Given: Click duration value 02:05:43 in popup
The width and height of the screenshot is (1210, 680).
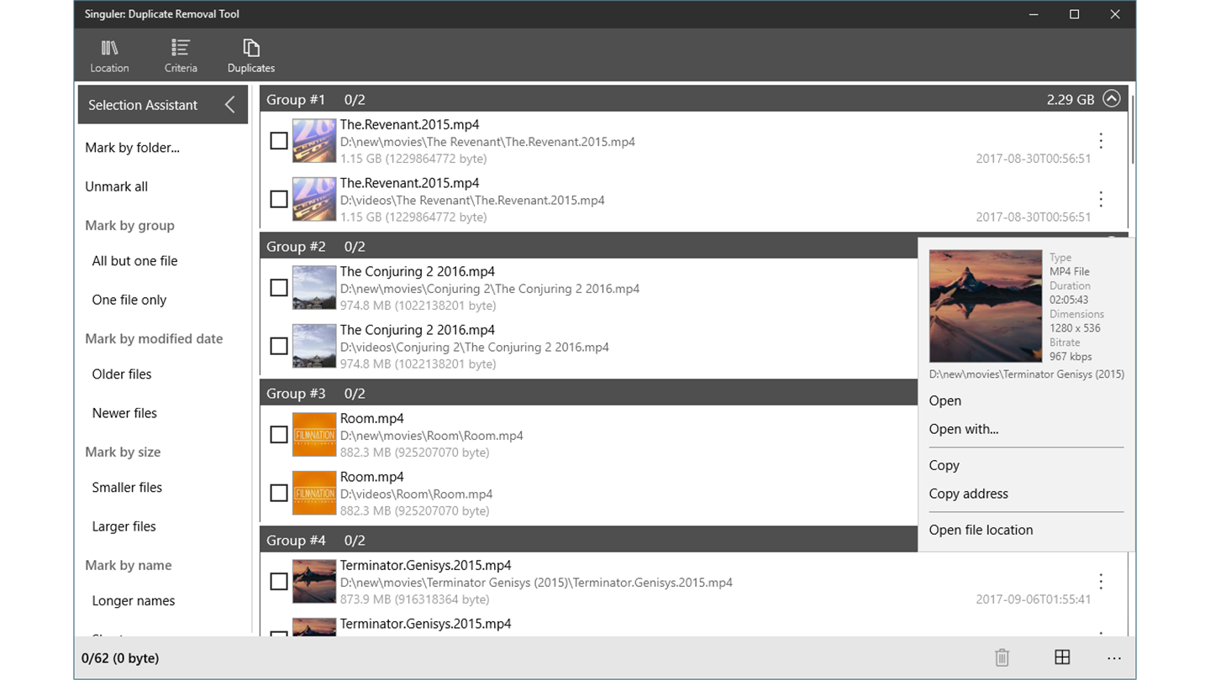Looking at the screenshot, I should [1069, 300].
